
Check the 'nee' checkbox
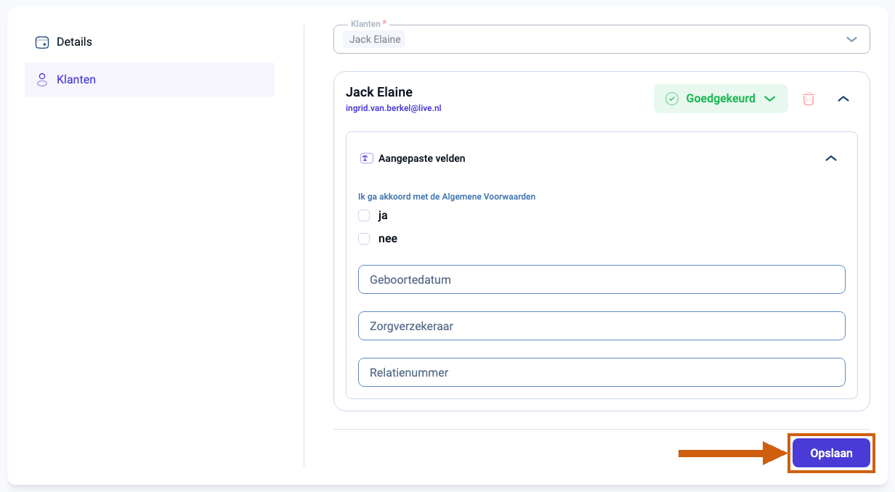click(x=364, y=239)
